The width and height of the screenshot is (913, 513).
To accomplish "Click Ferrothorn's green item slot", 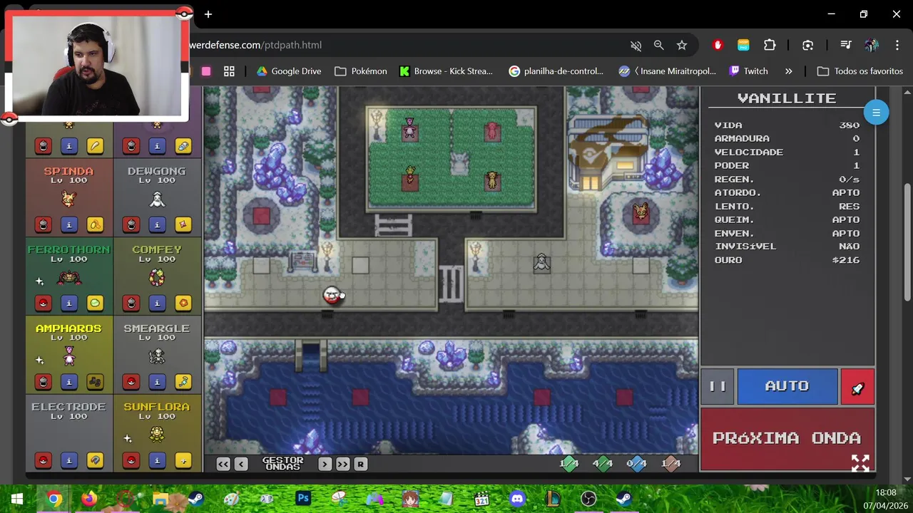I will pos(95,304).
